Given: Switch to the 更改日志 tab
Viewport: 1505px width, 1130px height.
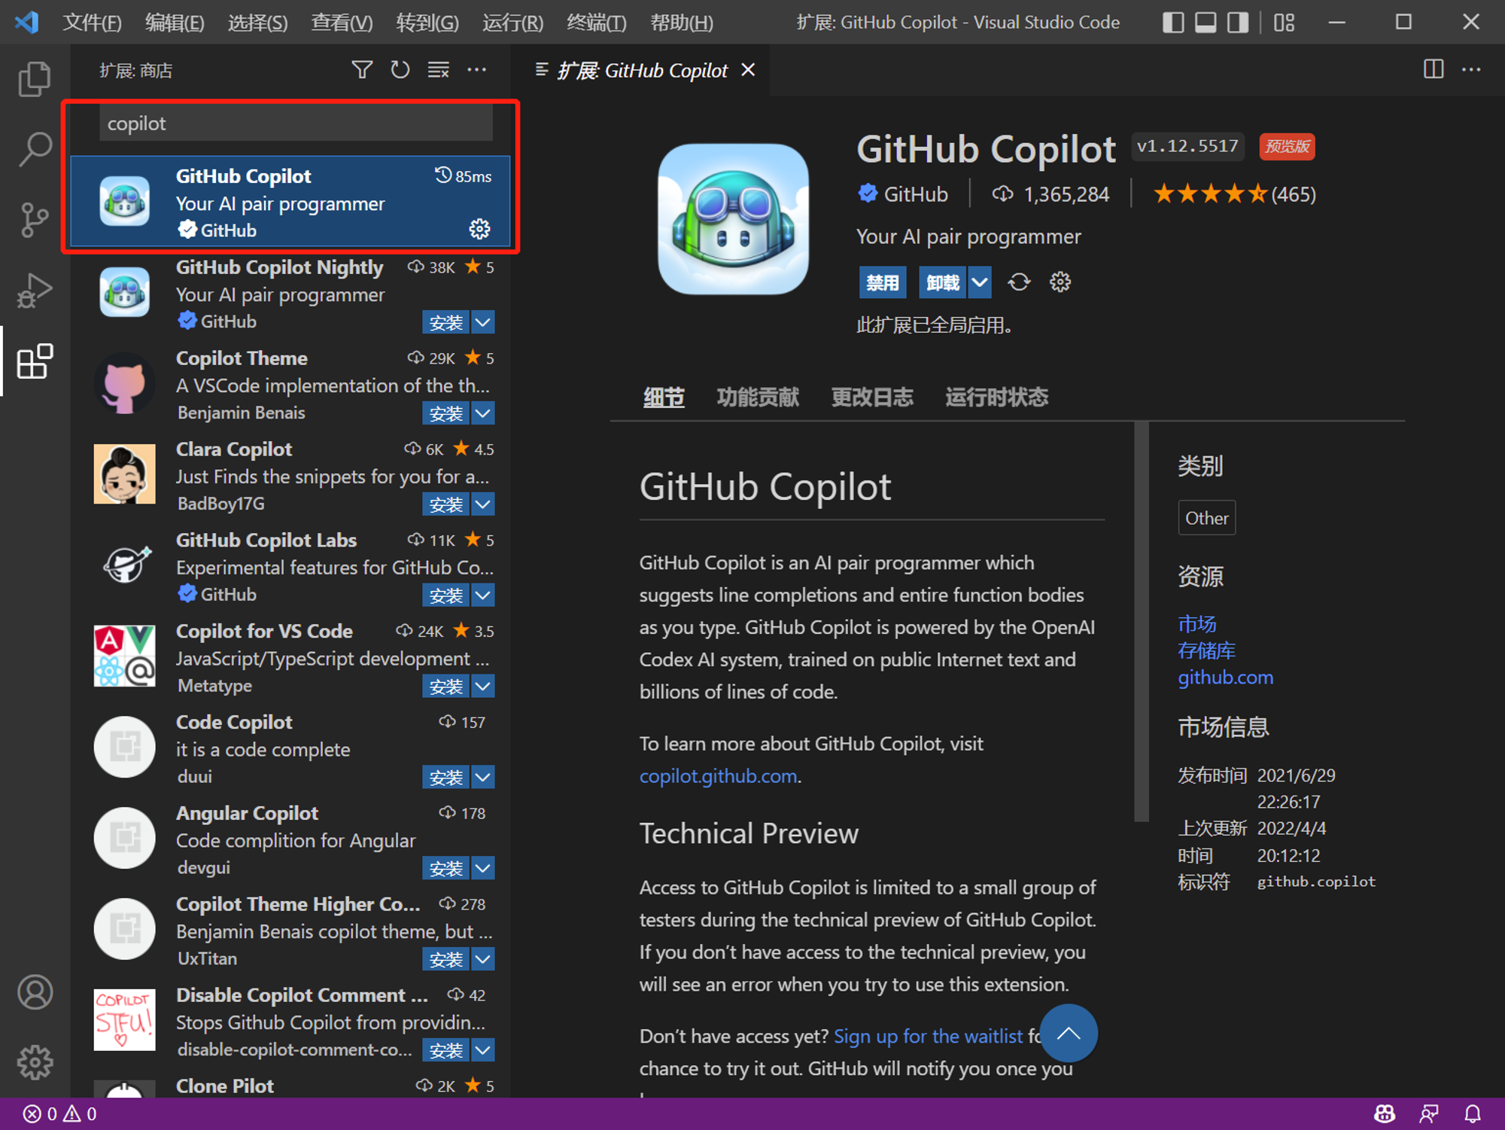Looking at the screenshot, I should [872, 397].
